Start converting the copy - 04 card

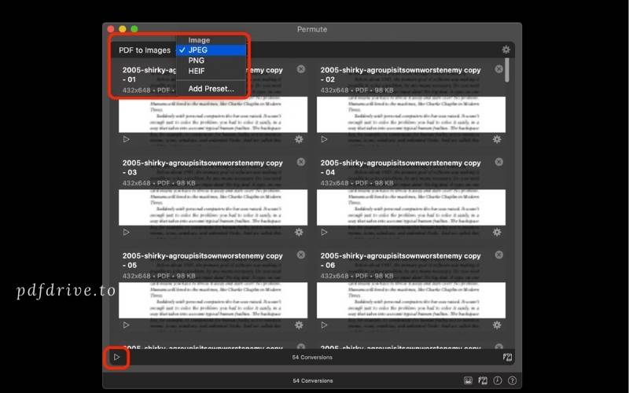click(324, 232)
